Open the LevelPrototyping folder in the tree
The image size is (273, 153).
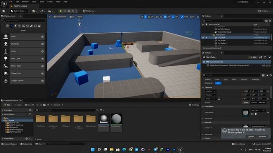click(x=16, y=130)
